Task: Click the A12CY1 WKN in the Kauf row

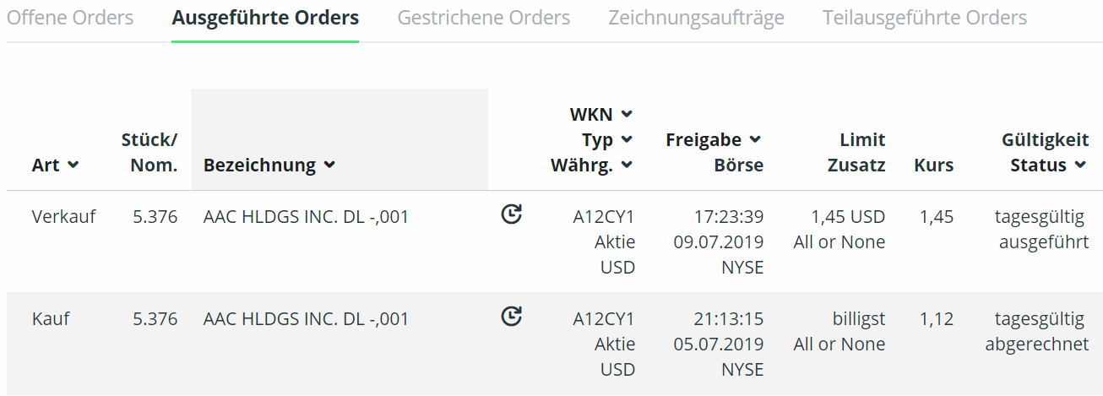Action: (x=603, y=319)
